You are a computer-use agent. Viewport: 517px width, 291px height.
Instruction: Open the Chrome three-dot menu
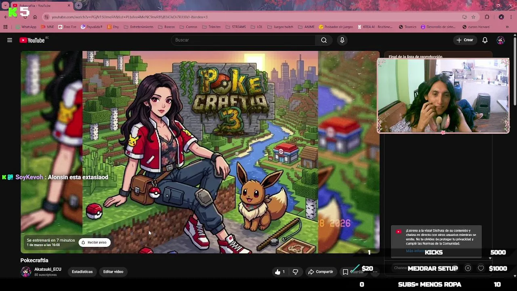(511, 17)
